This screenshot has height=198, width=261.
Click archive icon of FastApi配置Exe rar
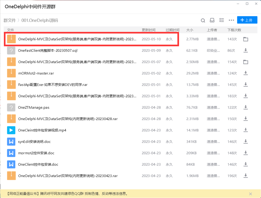coord(11,85)
